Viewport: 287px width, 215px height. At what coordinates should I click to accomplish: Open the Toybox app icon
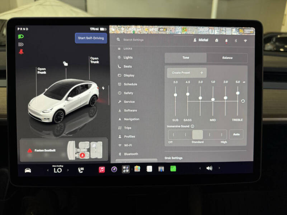pos(137,169)
